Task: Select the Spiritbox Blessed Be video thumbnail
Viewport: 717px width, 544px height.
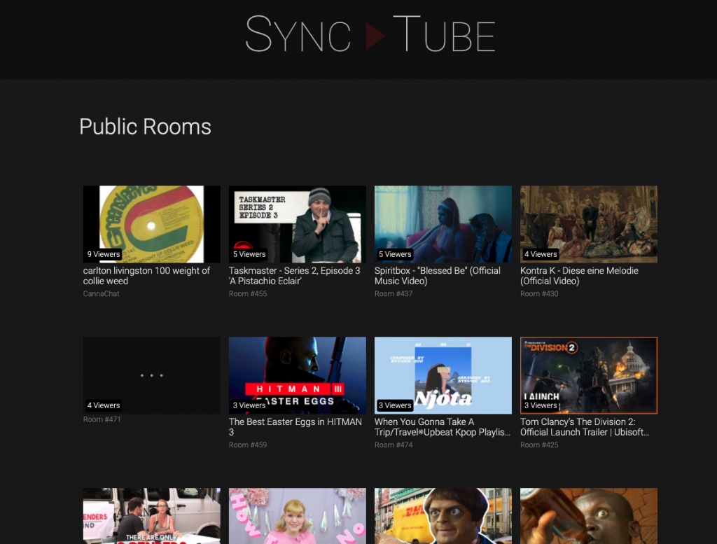Action: tap(443, 224)
